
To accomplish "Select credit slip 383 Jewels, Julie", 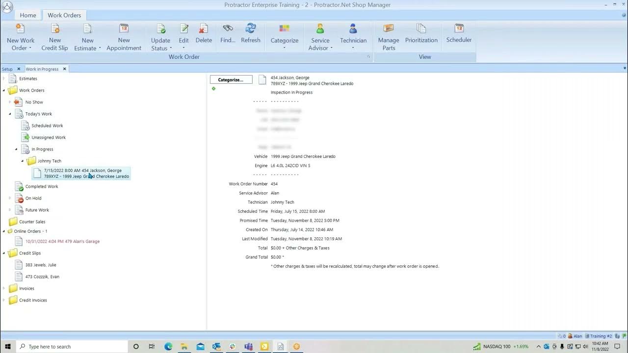I will coord(41,265).
